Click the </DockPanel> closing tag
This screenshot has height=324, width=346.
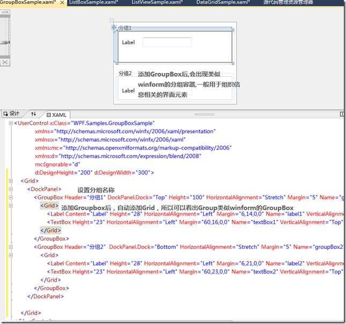pos(46,297)
